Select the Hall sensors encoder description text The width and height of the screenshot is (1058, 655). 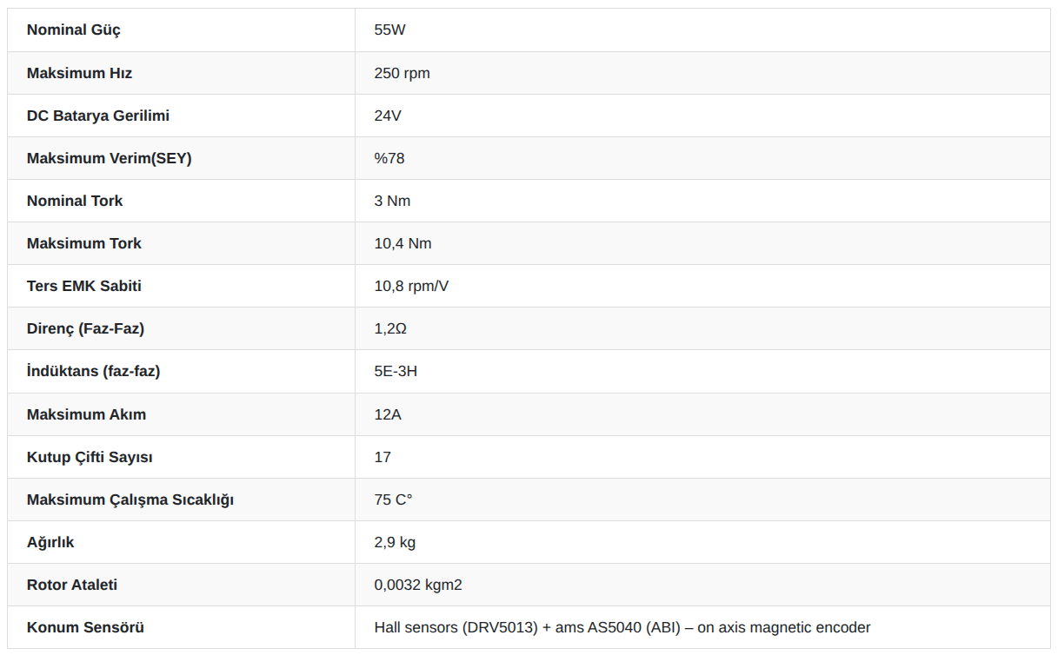(x=622, y=627)
